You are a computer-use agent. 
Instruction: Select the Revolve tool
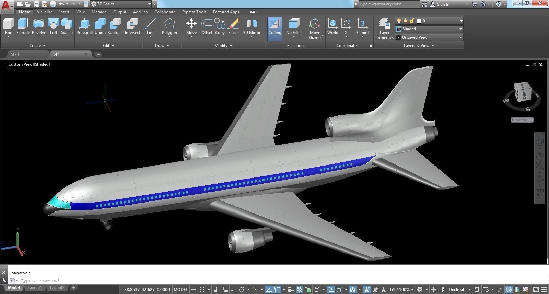point(39,27)
